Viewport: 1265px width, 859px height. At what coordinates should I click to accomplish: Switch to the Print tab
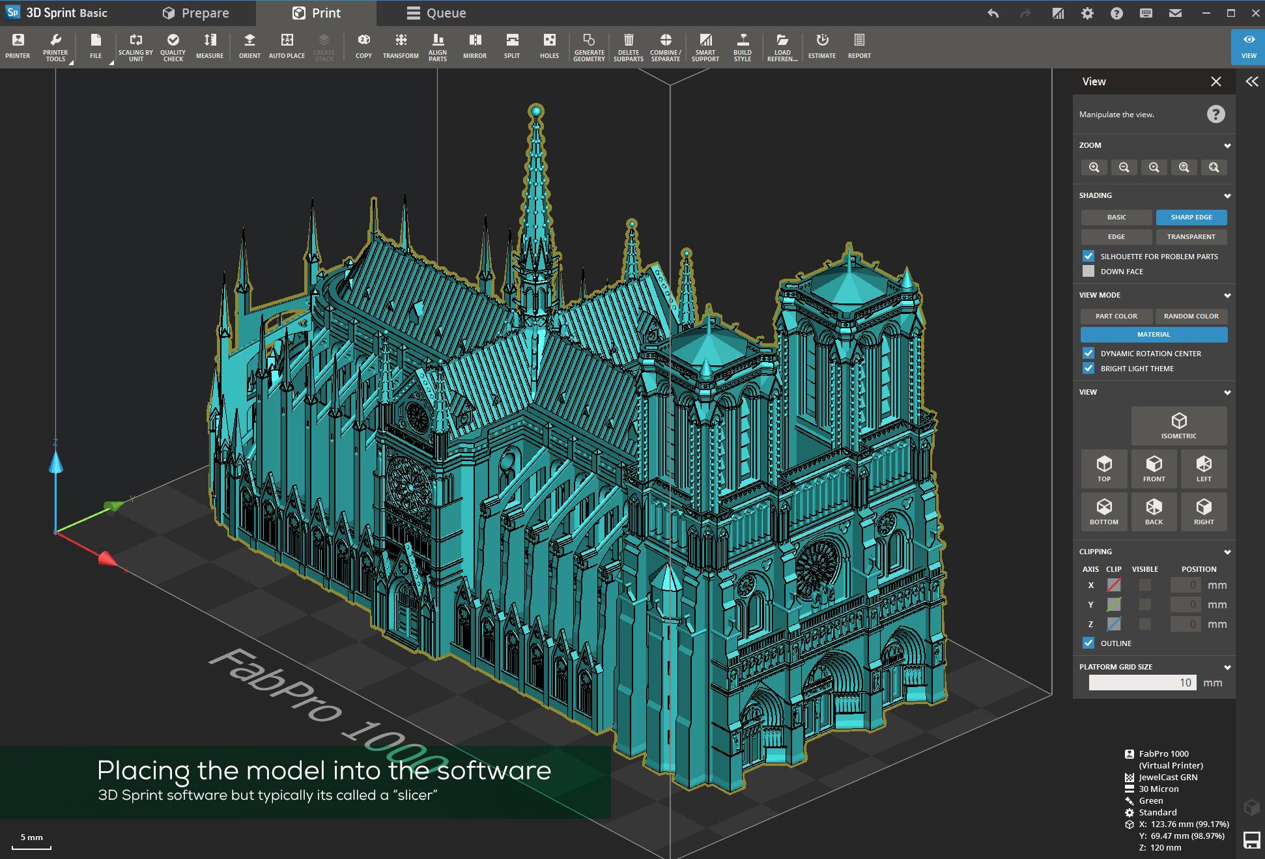pyautogui.click(x=317, y=13)
